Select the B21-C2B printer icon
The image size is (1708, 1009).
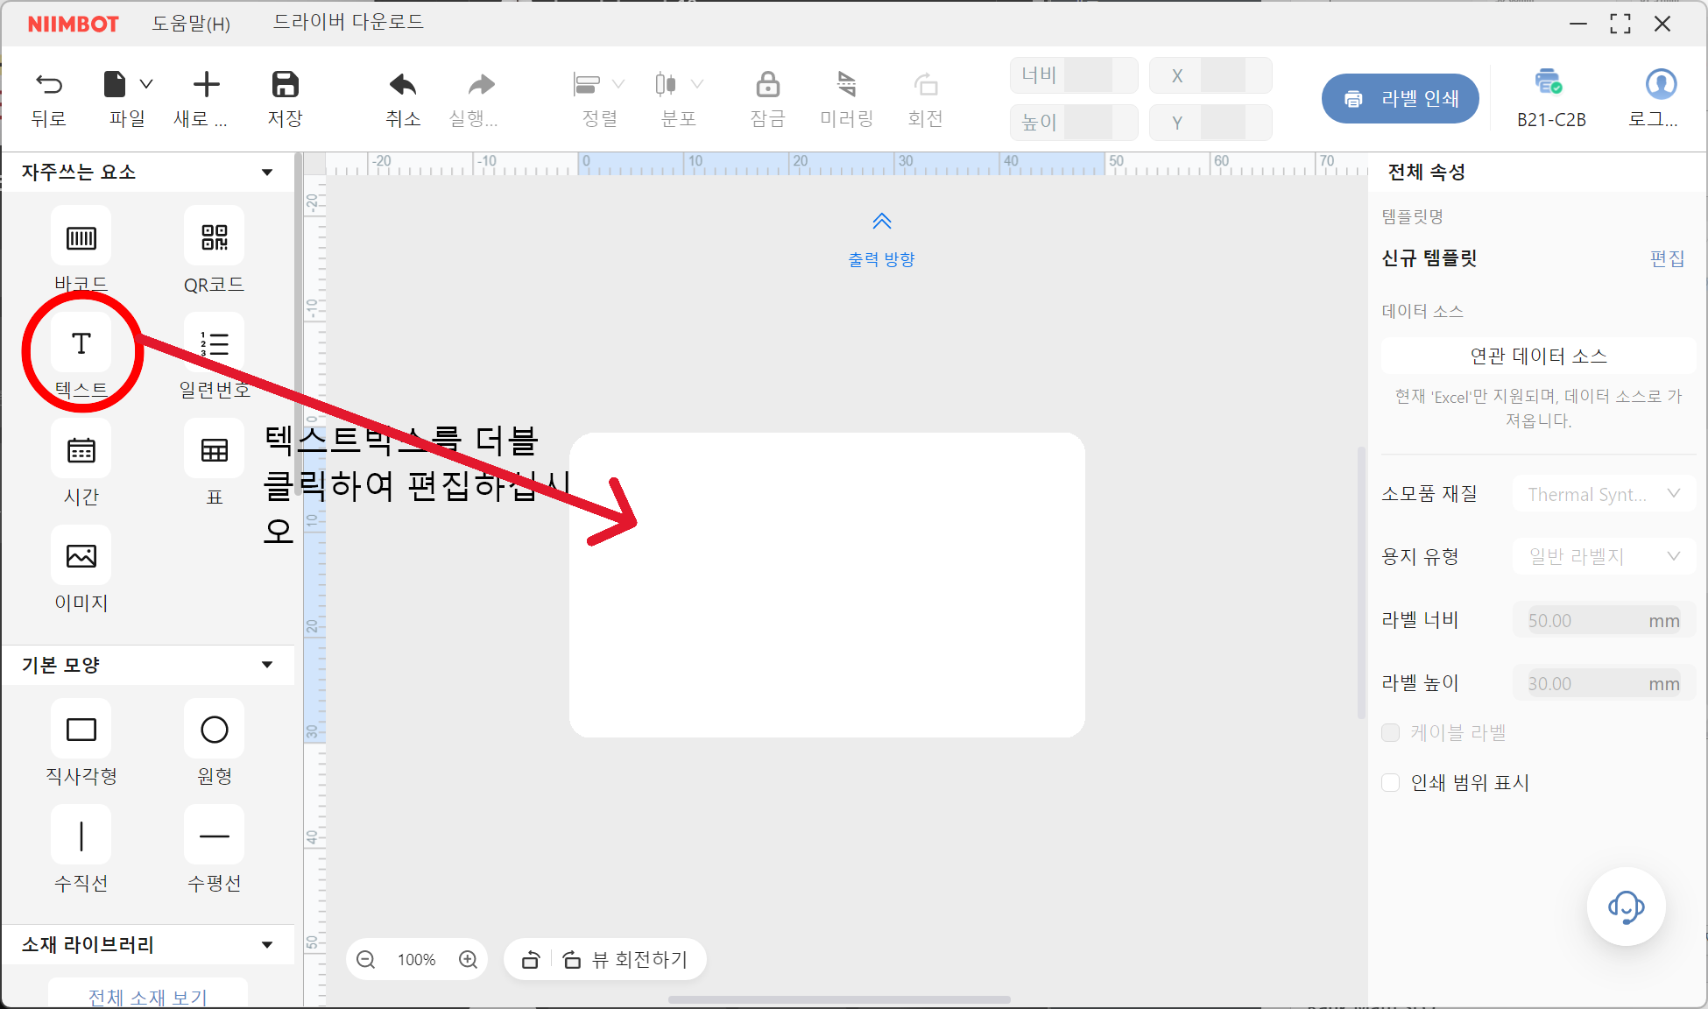coord(1549,81)
